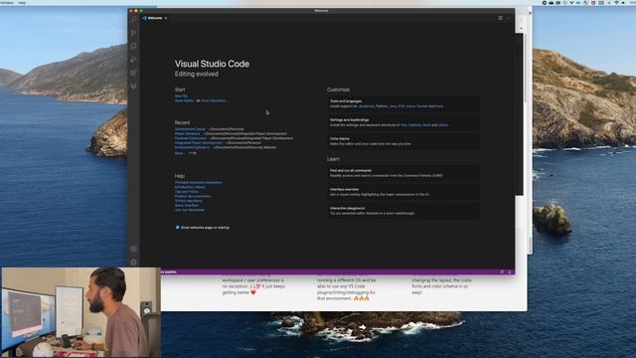Open the GitHub repository link
Image resolution: width=636 pixels, height=358 pixels.
tap(188, 201)
